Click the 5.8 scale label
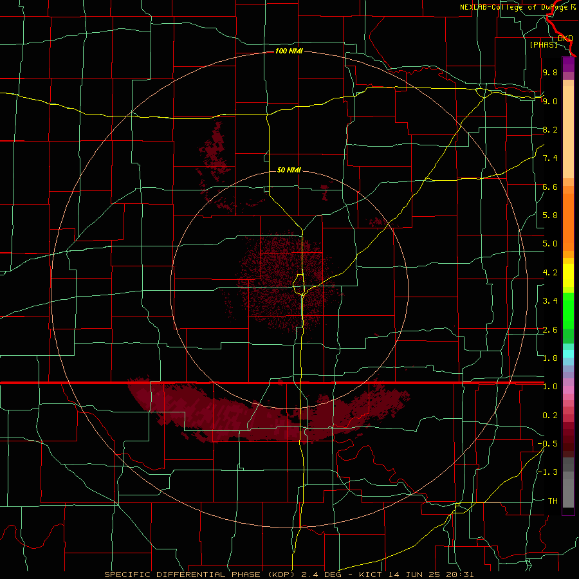The image size is (579, 579). point(550,216)
